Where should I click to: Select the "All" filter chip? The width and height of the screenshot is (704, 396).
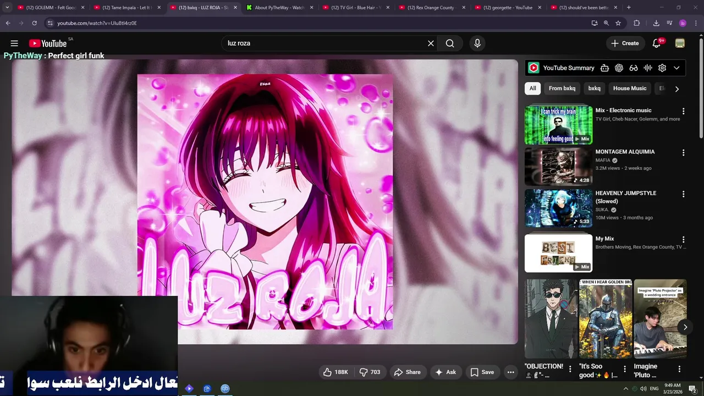pos(533,89)
